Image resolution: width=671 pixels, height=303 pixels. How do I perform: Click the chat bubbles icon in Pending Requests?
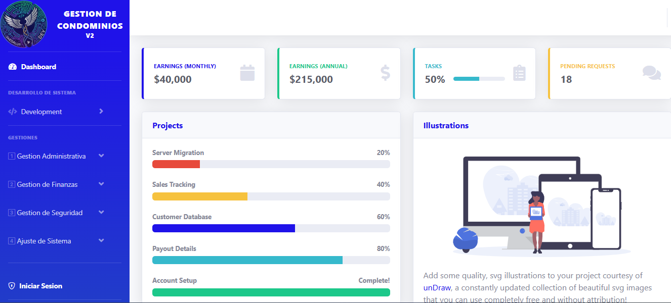651,73
